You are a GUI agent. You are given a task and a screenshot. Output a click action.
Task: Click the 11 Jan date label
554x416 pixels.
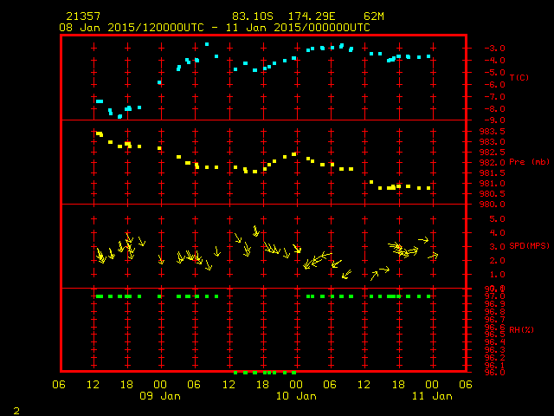tap(432, 396)
